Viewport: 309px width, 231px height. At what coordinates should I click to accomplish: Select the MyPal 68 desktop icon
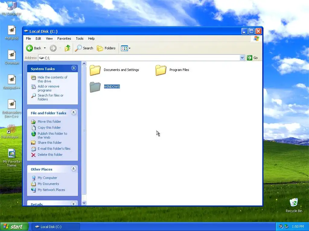[12, 30]
